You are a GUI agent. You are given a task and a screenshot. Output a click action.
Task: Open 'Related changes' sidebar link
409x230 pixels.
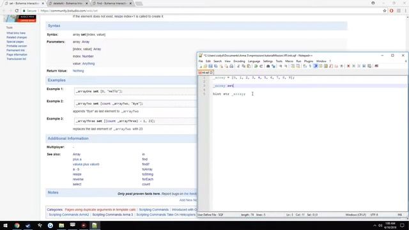(x=17, y=37)
